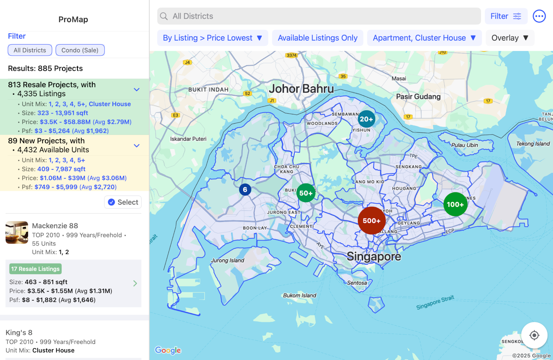Click the Pulau Ubin map label
Viewport: 553px width, 360px height.
tap(465, 145)
